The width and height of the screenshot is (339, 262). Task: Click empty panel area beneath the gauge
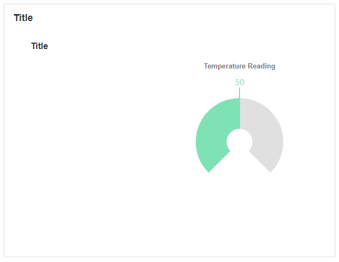pos(240,216)
